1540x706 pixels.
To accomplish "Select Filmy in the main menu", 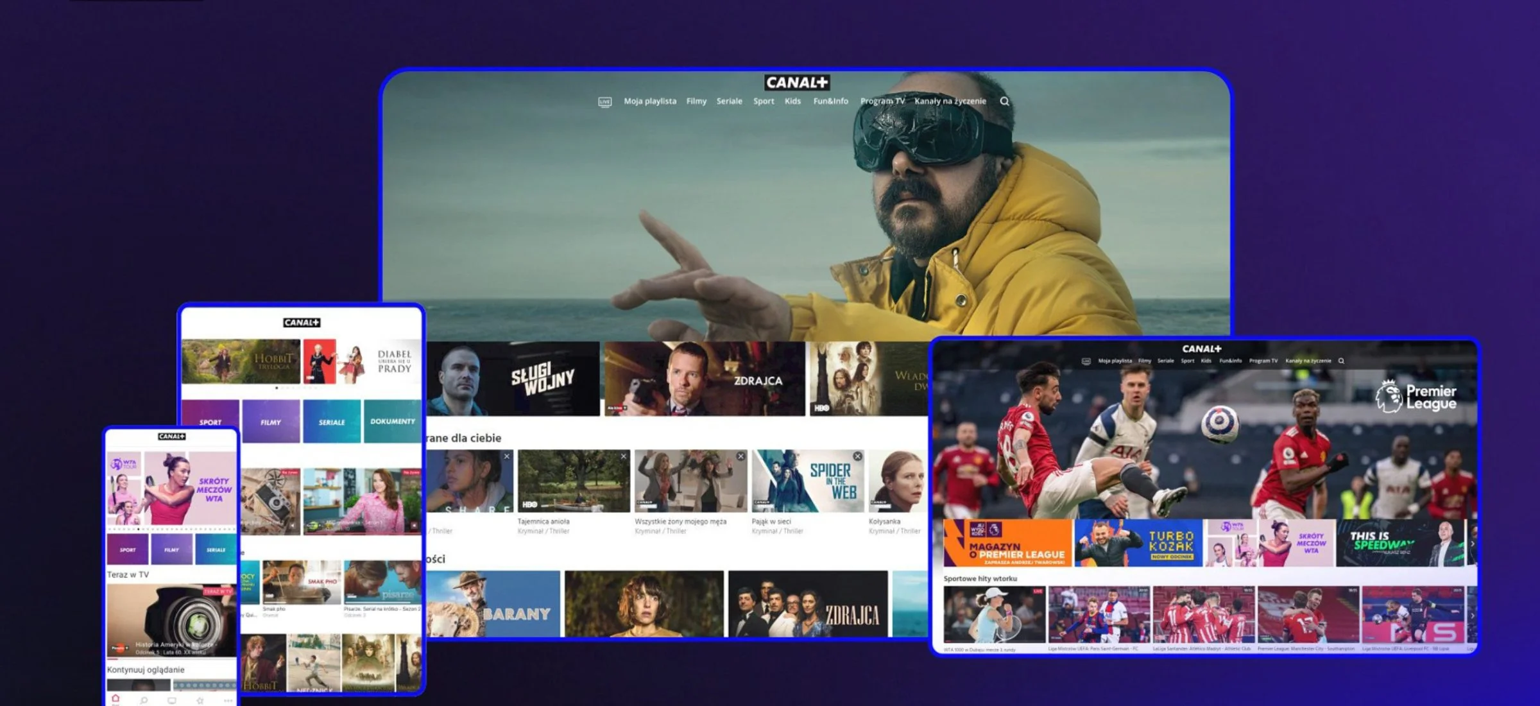I will (696, 101).
